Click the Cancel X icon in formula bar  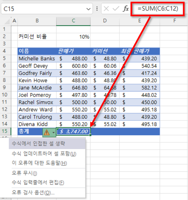(106, 9)
